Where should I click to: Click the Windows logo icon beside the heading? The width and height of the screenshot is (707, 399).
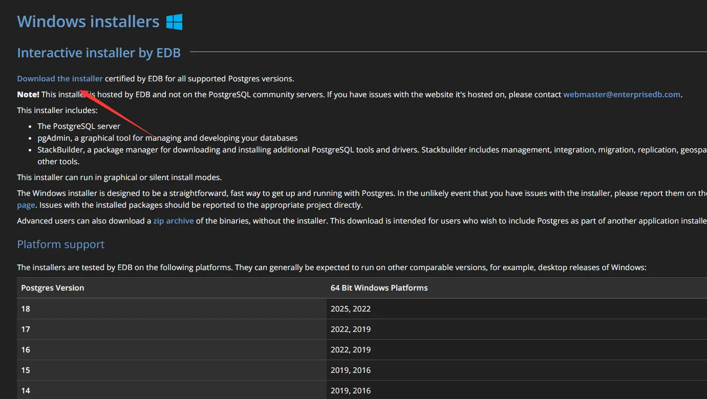[174, 22]
